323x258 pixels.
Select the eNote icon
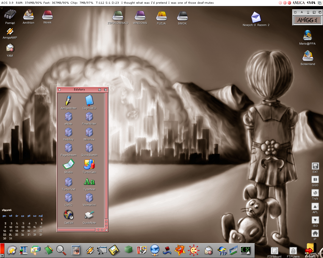click(68, 117)
